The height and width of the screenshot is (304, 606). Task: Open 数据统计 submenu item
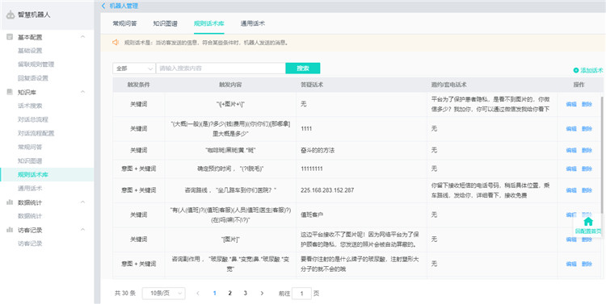point(30,216)
